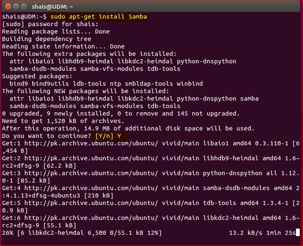Click the ':4.1.13+dfsg-4ubuntu3 [210 kB]' continuation line
This screenshot has width=303, height=246.
click(x=57, y=195)
